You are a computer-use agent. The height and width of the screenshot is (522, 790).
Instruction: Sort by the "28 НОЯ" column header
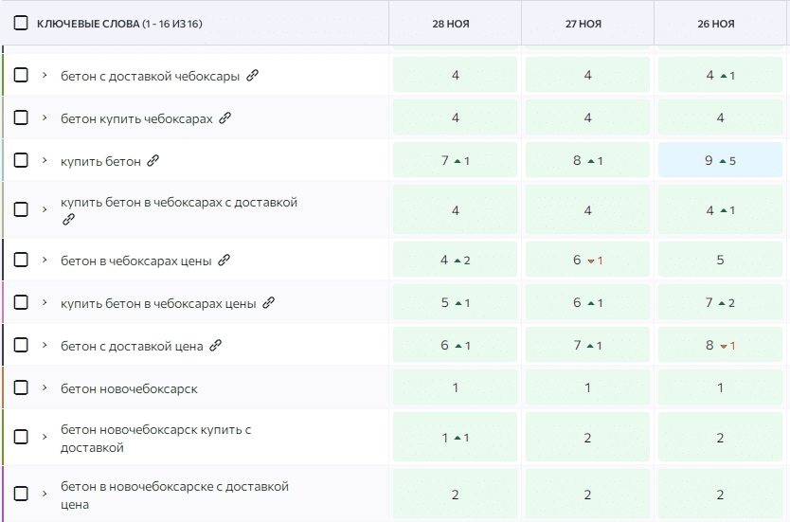(x=451, y=24)
